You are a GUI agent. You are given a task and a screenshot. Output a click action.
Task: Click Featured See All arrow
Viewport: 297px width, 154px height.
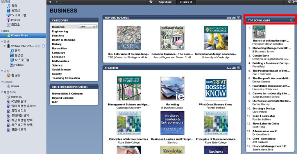238,68
